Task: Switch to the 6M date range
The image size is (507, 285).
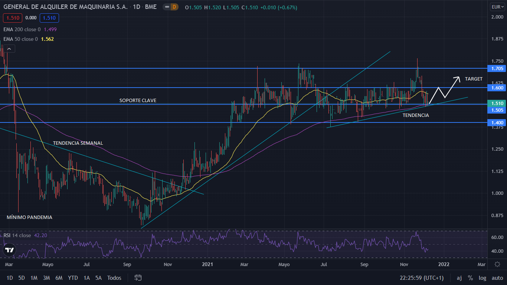Action: coord(59,278)
